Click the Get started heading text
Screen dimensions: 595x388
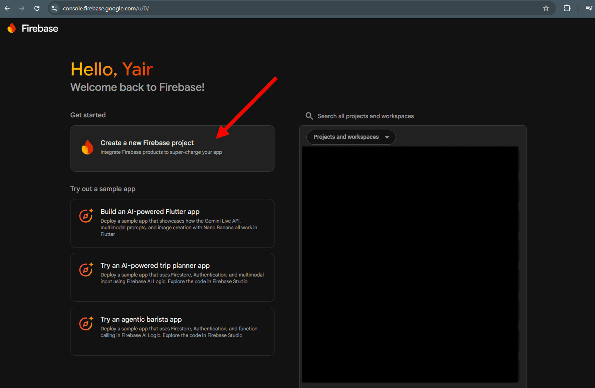click(88, 115)
